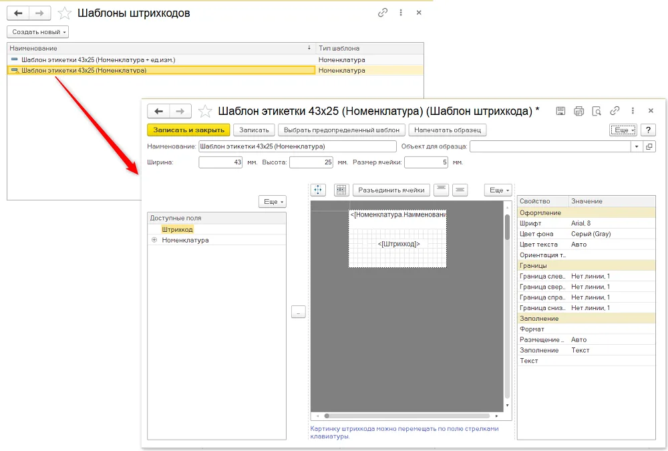The image size is (668, 451).
Task: Select Граница сниз... property row
Action: 587,308
